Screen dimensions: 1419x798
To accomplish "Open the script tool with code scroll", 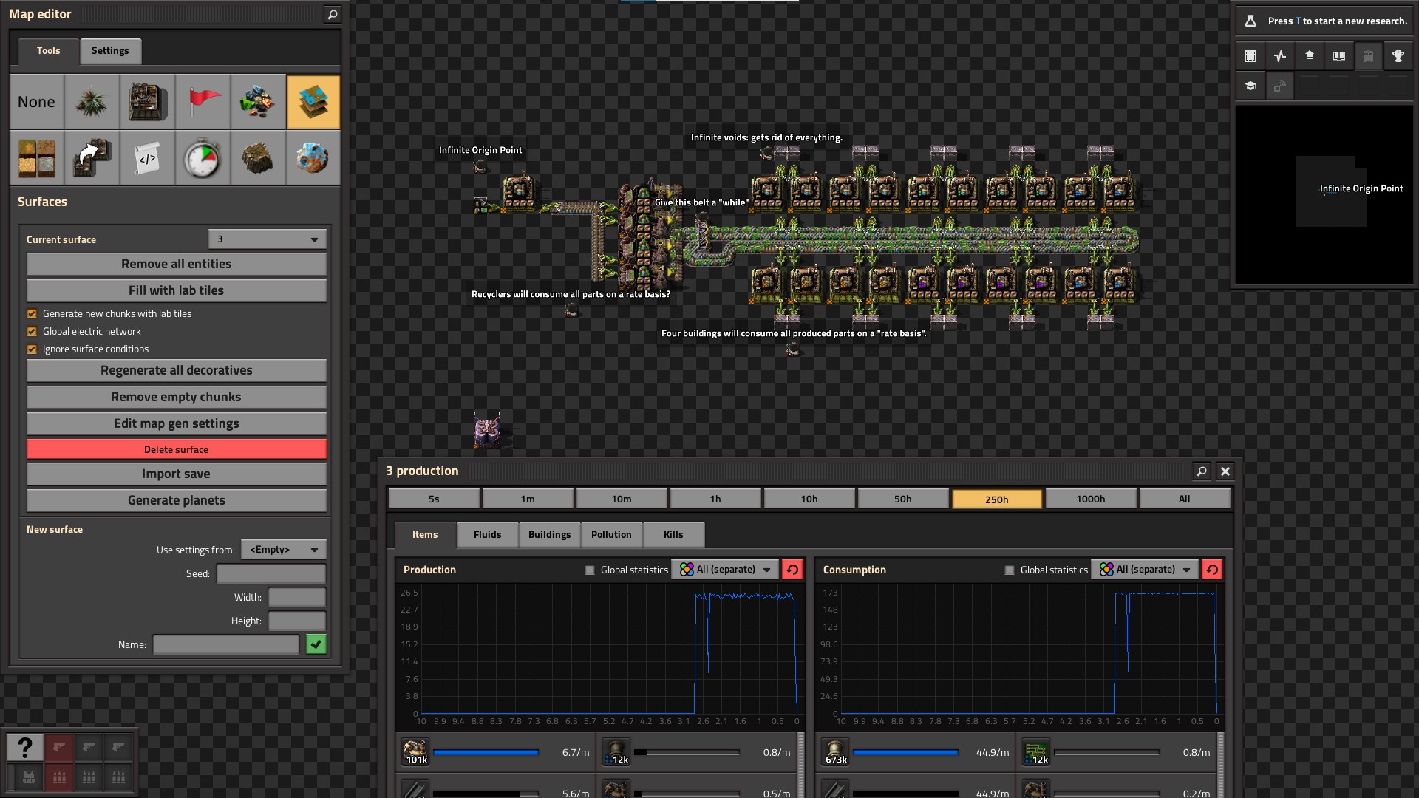I will [147, 158].
